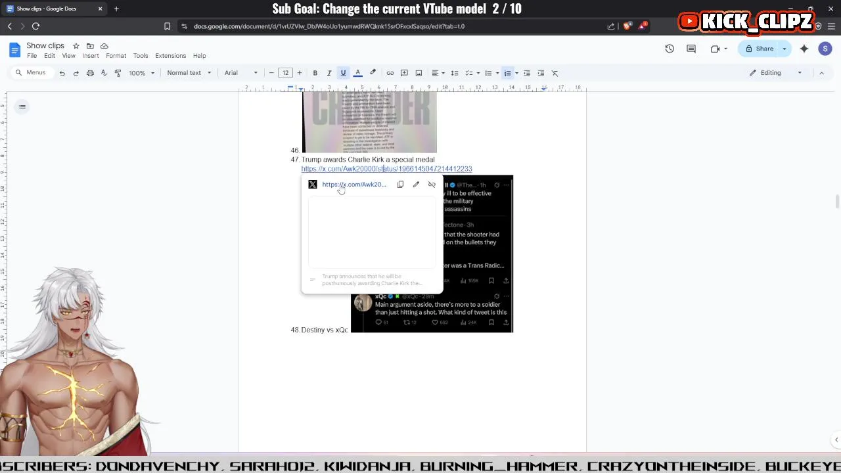Run spelling and grammar check icon
841x473 pixels.
(x=104, y=73)
